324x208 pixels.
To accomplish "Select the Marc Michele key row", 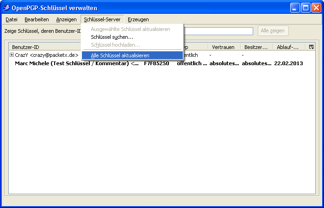I will (162, 63).
